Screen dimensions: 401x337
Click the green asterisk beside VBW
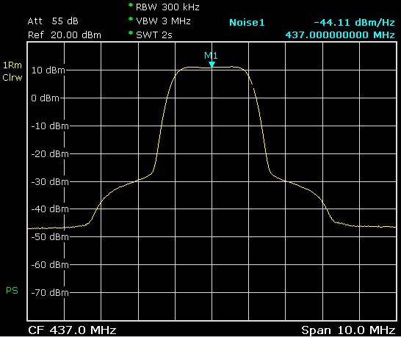click(131, 19)
